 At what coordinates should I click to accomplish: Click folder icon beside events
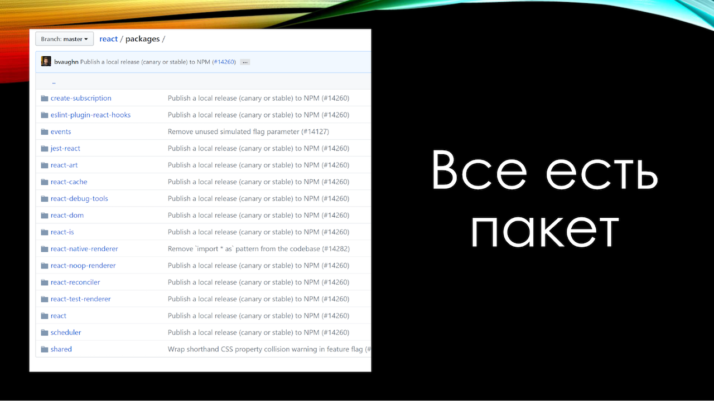click(45, 132)
